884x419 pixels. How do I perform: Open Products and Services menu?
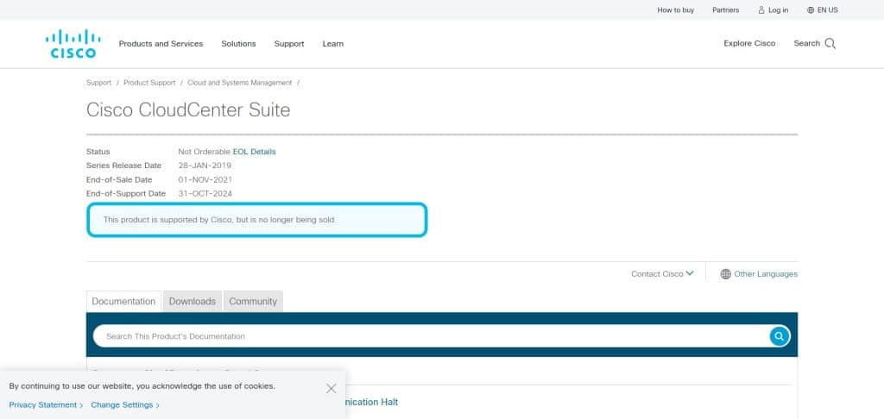click(x=161, y=43)
